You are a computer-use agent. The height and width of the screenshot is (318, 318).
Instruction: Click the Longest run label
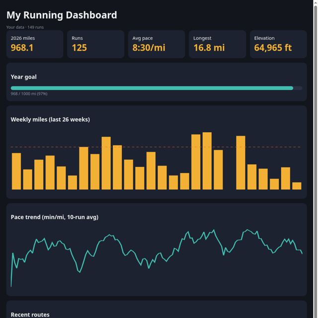pos(202,38)
